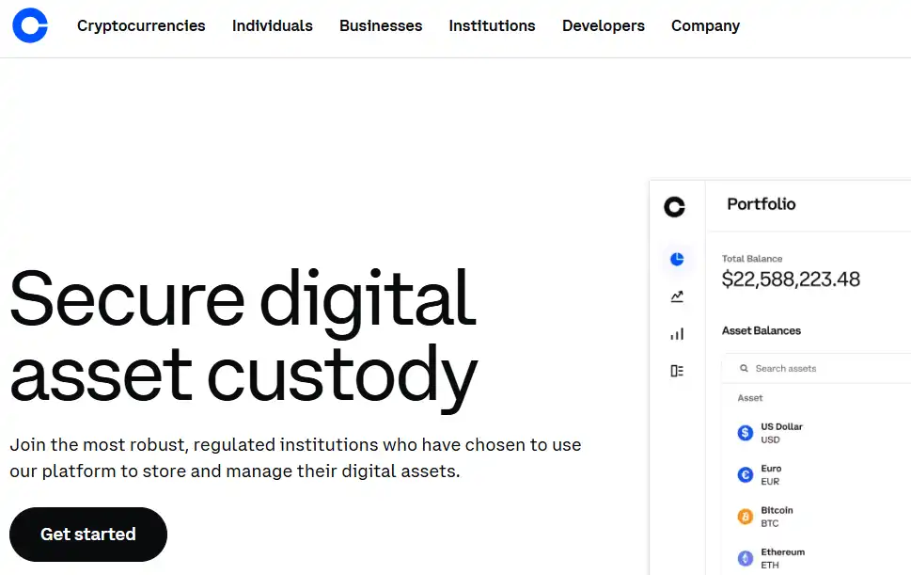Click the magnifier icon in Search assets

click(x=742, y=368)
